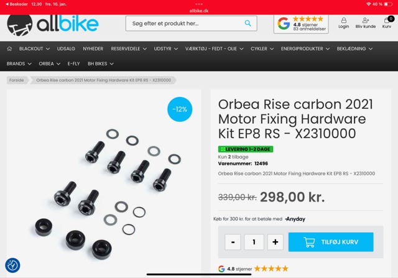Click the TILFØJ KURV button
This screenshot has width=398, height=278.
point(331,242)
